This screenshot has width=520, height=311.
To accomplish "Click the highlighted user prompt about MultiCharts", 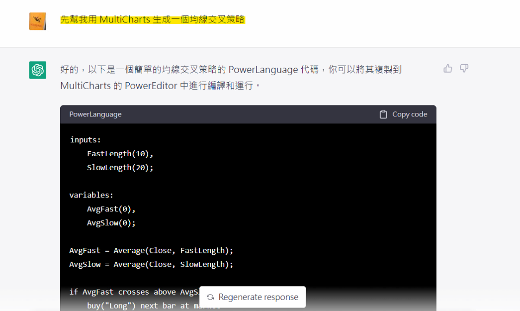I will 153,19.
